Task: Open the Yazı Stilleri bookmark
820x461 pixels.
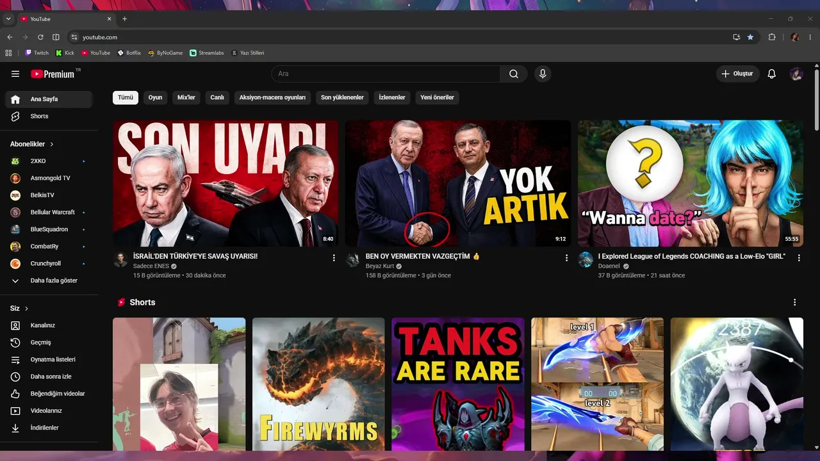Action: (x=247, y=53)
